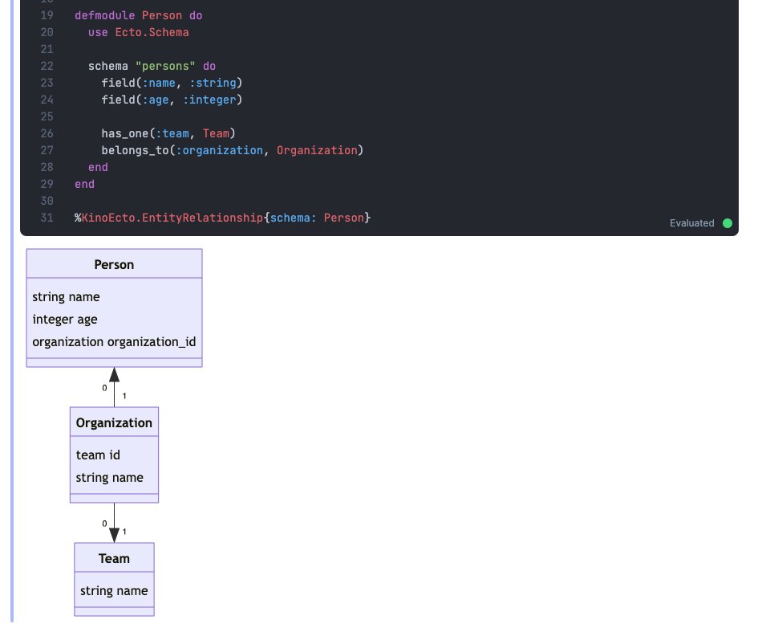Click code 'has_one(:team, Team)'

click(x=168, y=133)
